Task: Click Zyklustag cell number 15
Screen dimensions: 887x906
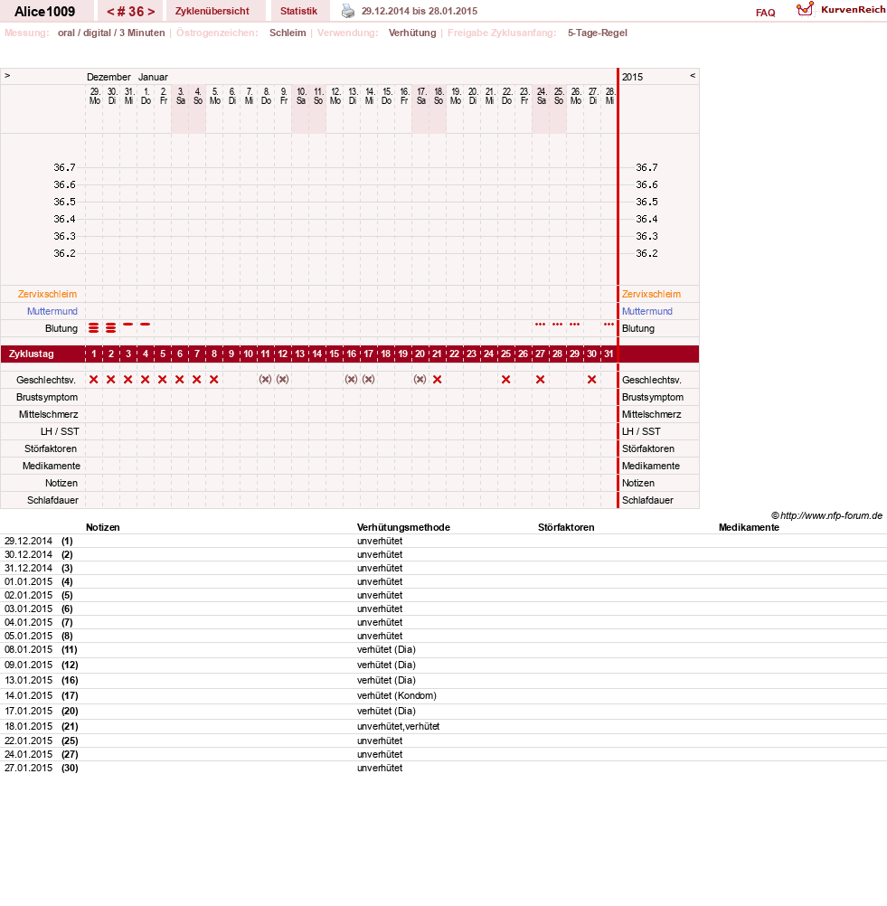Action: [334, 354]
